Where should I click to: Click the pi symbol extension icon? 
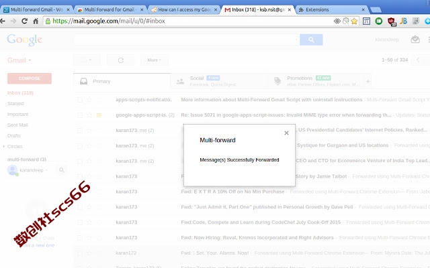366,21
